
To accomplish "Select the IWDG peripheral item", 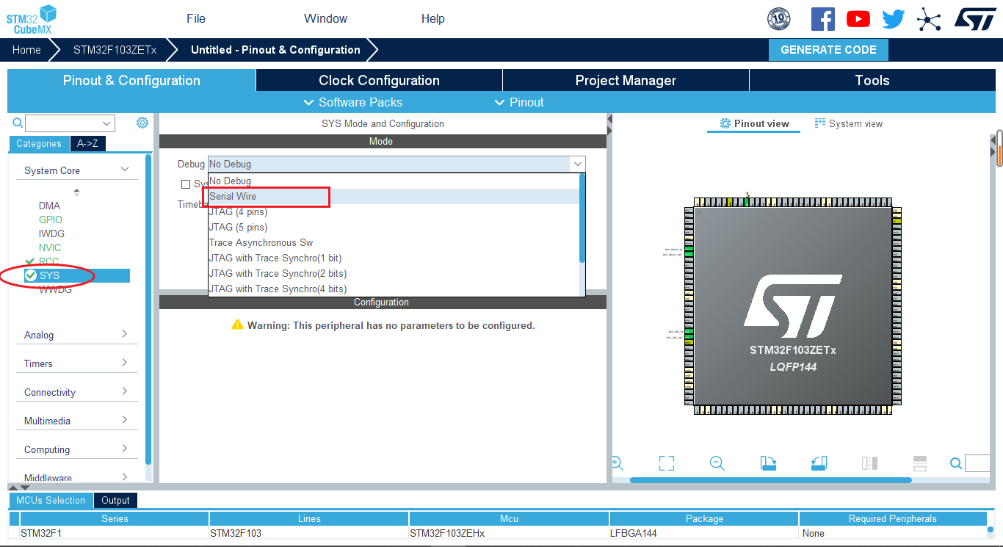I will (51, 233).
